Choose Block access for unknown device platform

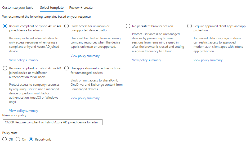pyautogui.click(x=66, y=26)
